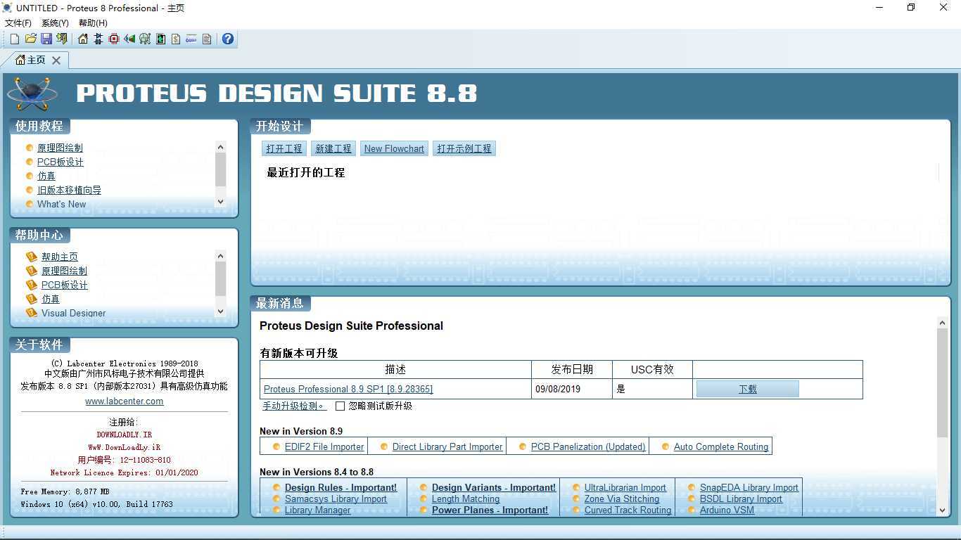Click the 打开示例工程 button
The width and height of the screenshot is (961, 540).
[x=464, y=148]
